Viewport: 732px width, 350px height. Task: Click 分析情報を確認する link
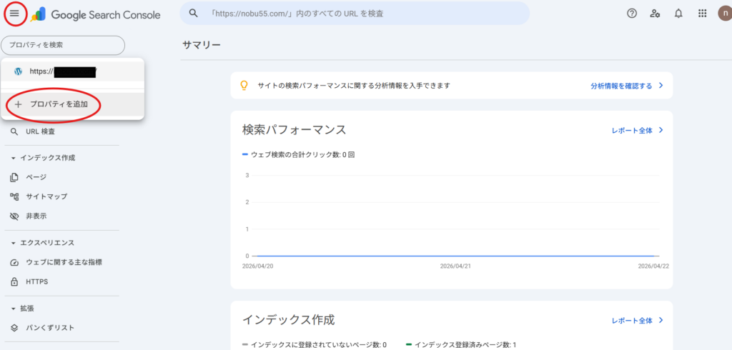click(x=627, y=86)
